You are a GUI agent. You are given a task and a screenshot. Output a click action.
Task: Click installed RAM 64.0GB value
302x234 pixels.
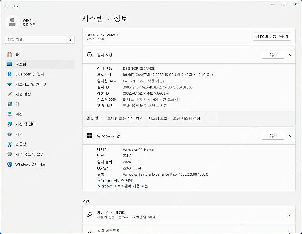pyautogui.click(x=143, y=81)
